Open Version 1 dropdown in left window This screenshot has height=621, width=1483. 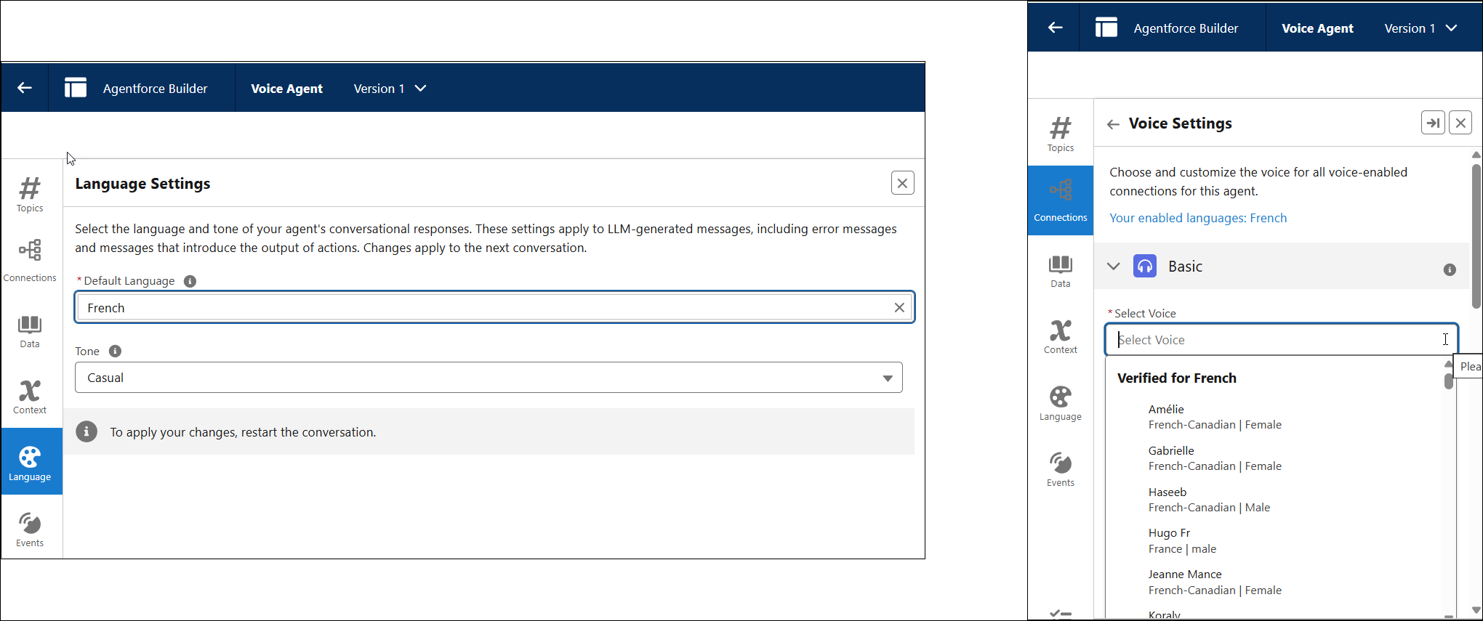(390, 88)
